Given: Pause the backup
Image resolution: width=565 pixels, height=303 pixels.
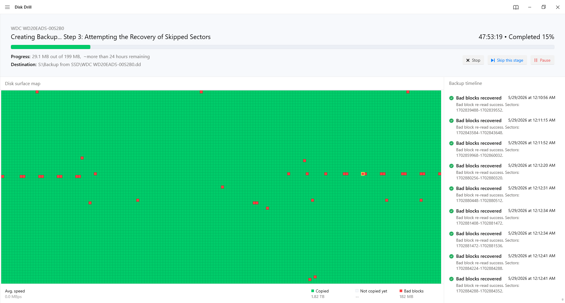Looking at the screenshot, I should pos(542,60).
